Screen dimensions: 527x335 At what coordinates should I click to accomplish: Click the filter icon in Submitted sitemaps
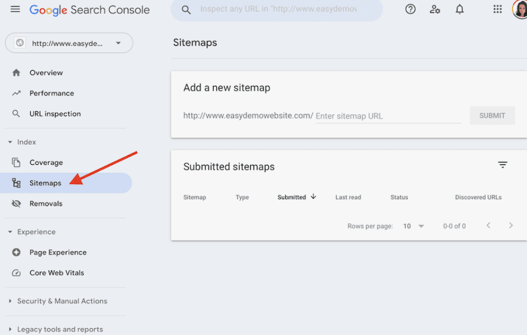[503, 165]
